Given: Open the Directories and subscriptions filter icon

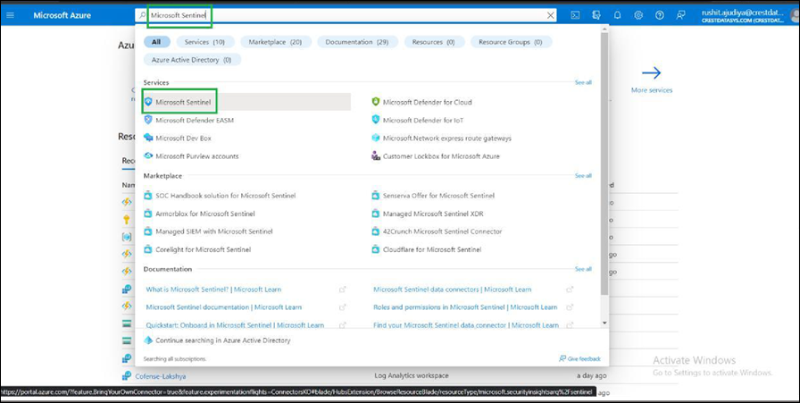Looking at the screenshot, I should (596, 15).
